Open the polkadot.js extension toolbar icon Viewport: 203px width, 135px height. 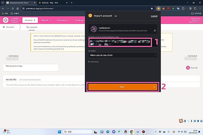point(158,7)
